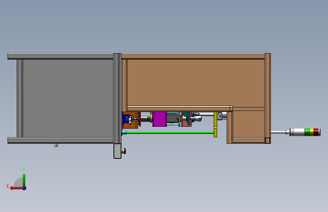The image size is (328, 212).
Task: Pick the yellow vertical bracket at the rod end
Action: click(x=215, y=124)
